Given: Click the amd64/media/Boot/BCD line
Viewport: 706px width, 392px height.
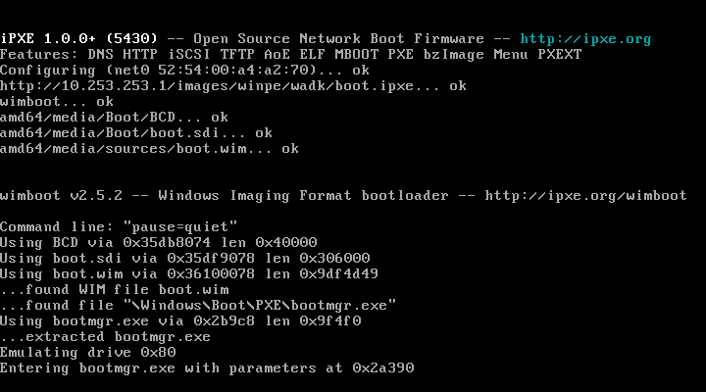Looking at the screenshot, I should pyautogui.click(x=114, y=118).
